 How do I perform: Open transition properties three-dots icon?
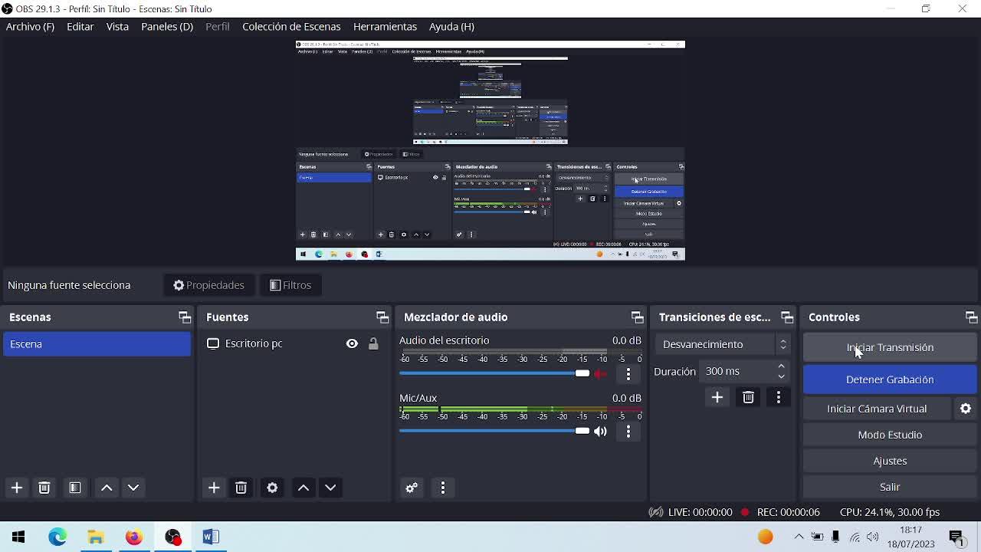pyautogui.click(x=779, y=397)
